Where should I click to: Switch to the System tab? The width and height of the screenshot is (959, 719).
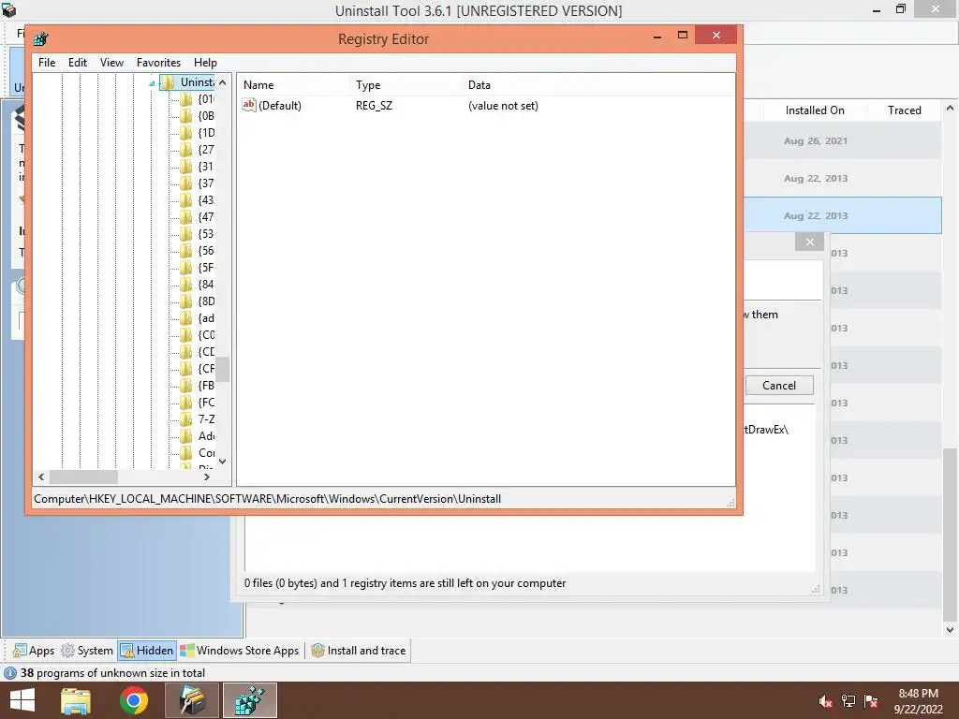[x=87, y=651]
